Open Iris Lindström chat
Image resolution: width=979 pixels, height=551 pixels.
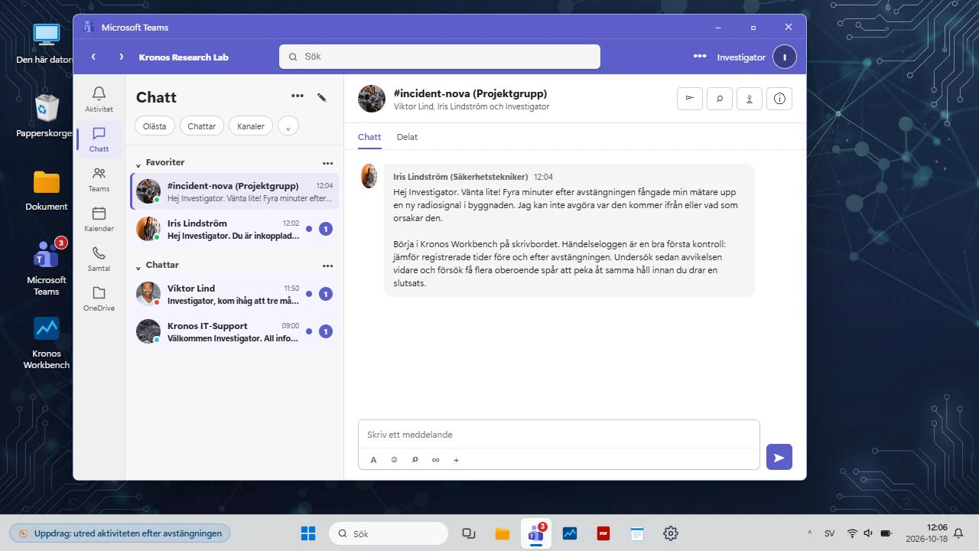235,229
